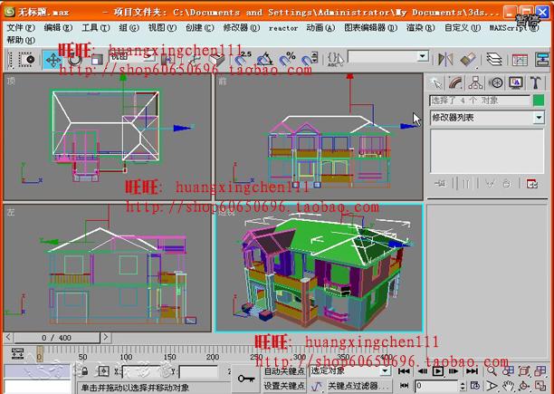Open the 组(G) menu
Screen dimensions: 554x394
[129, 27]
